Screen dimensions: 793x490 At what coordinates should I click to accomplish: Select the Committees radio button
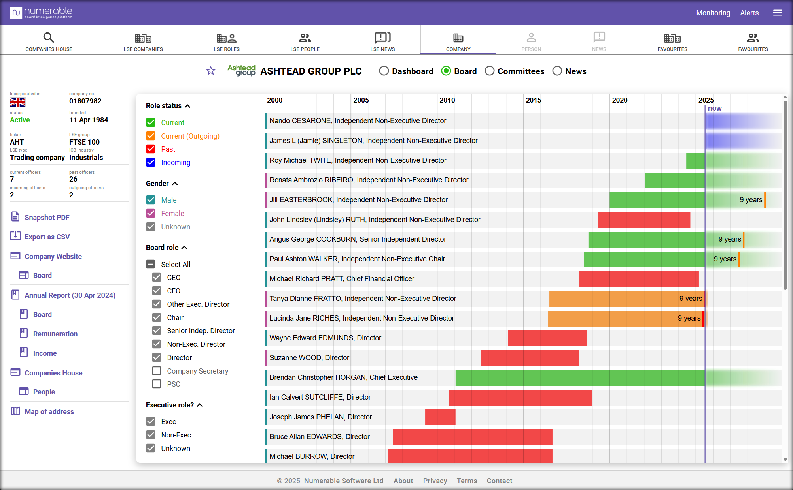pyautogui.click(x=490, y=71)
